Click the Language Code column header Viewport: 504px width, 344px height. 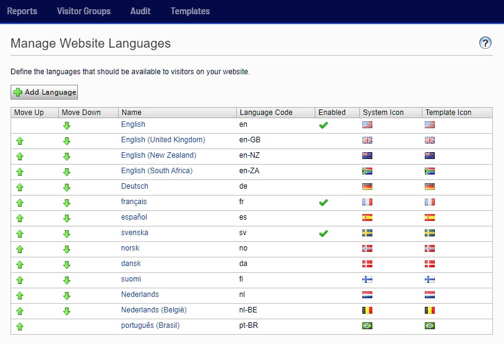[266, 113]
